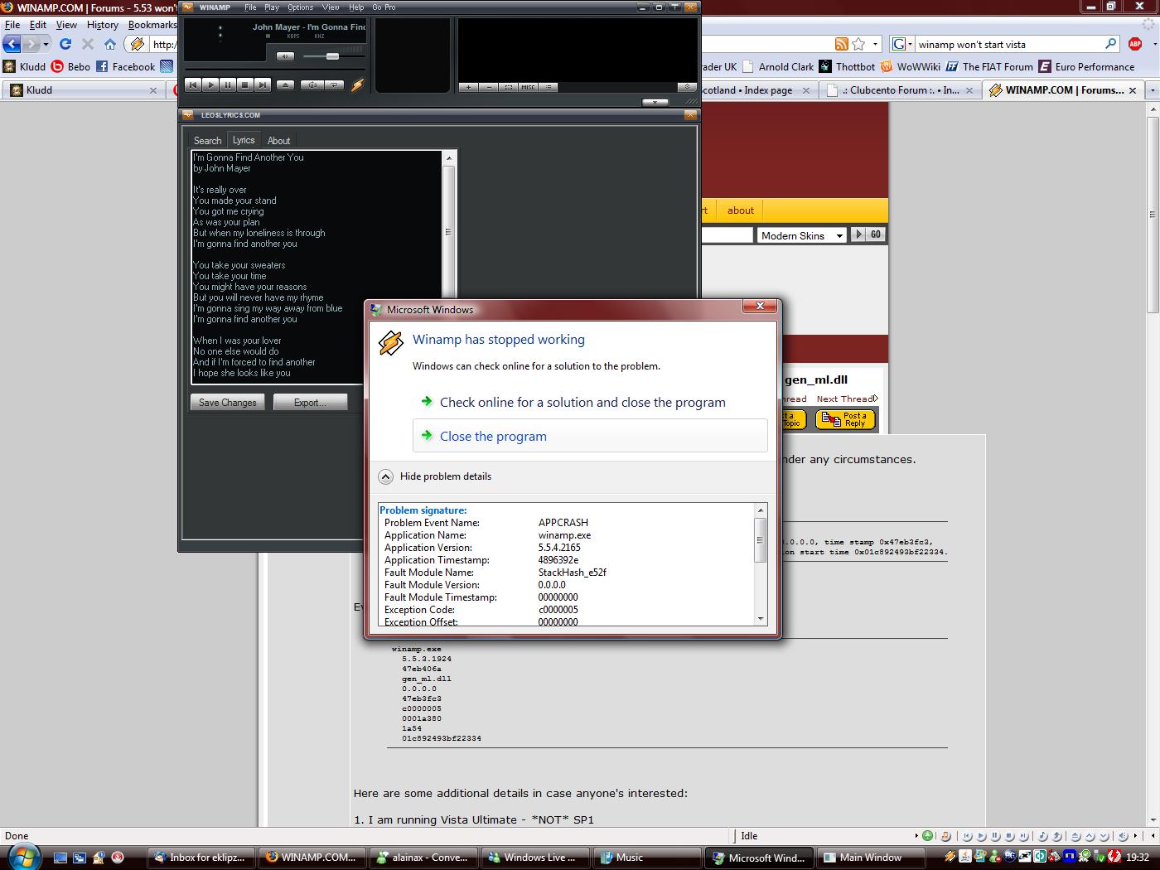Open Winamp View menu

tap(330, 7)
